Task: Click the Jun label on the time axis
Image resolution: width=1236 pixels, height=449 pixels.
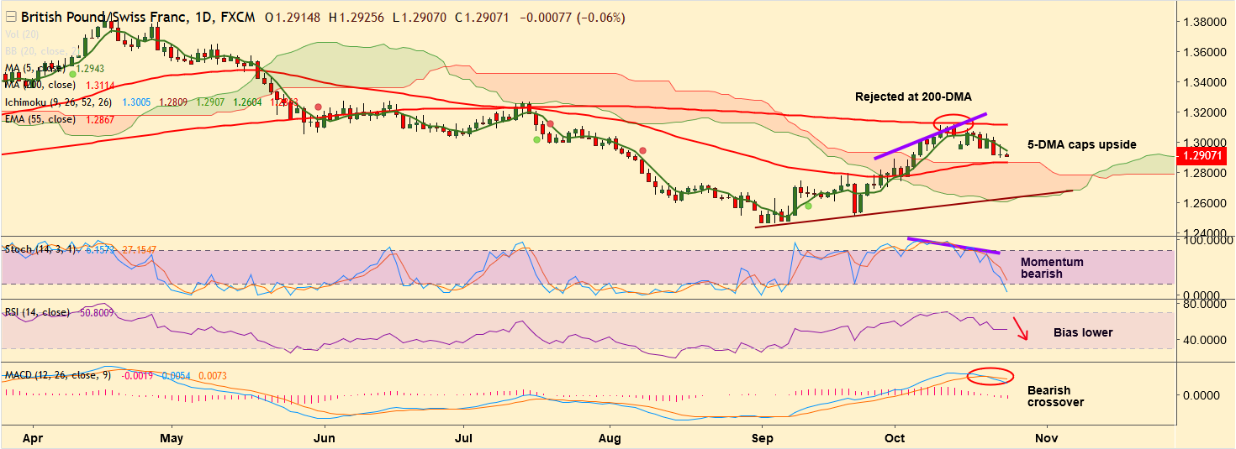Action: coord(324,438)
